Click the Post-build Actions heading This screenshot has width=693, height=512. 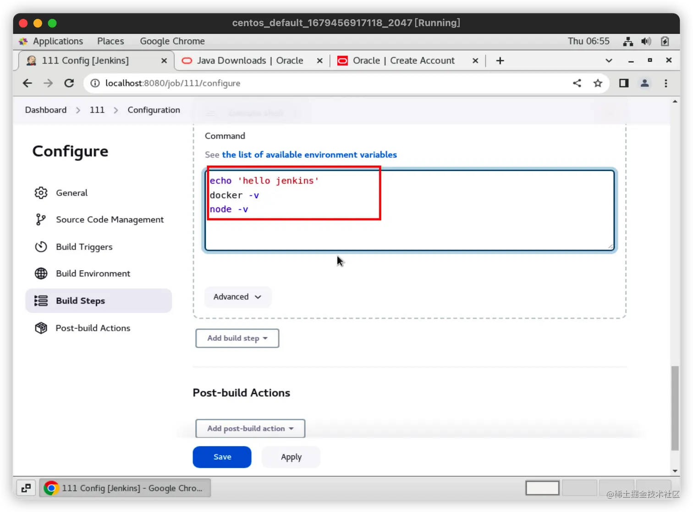pos(242,393)
